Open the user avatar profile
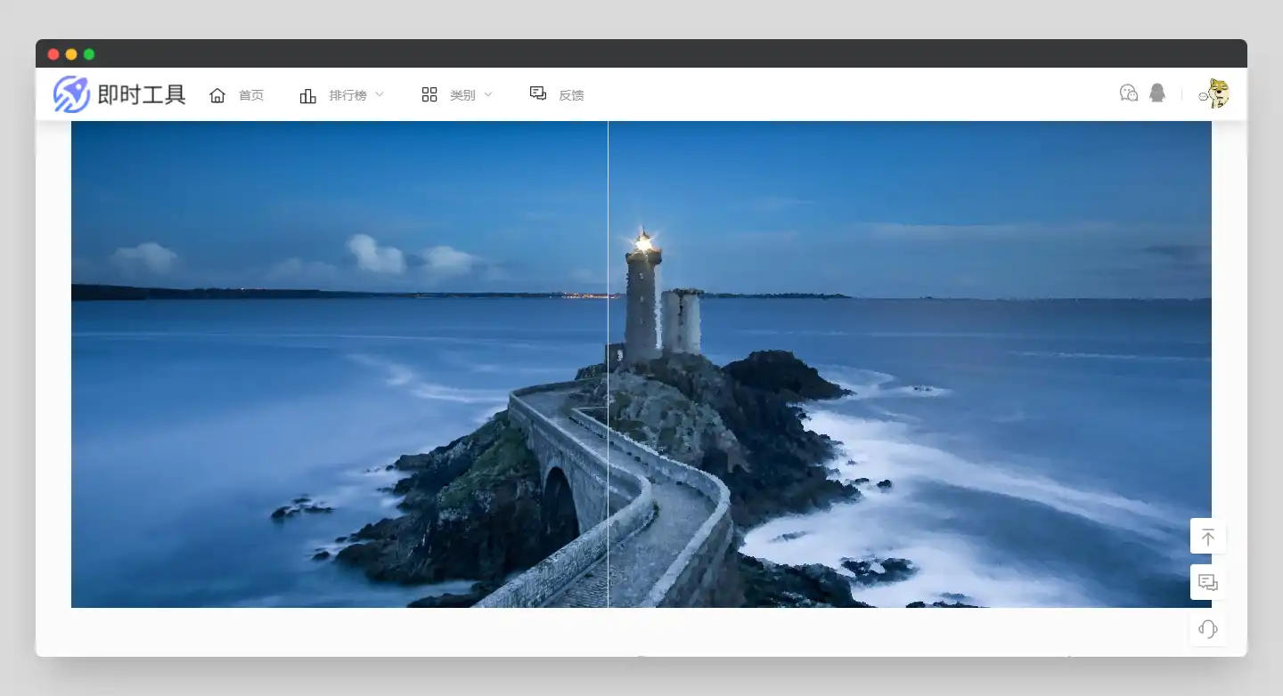This screenshot has width=1283, height=696. (x=1214, y=93)
